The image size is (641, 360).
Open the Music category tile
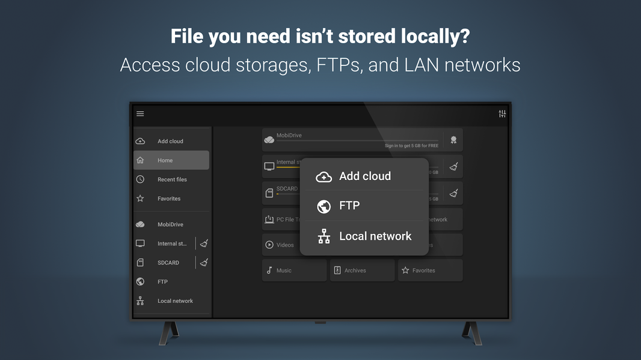[294, 270]
